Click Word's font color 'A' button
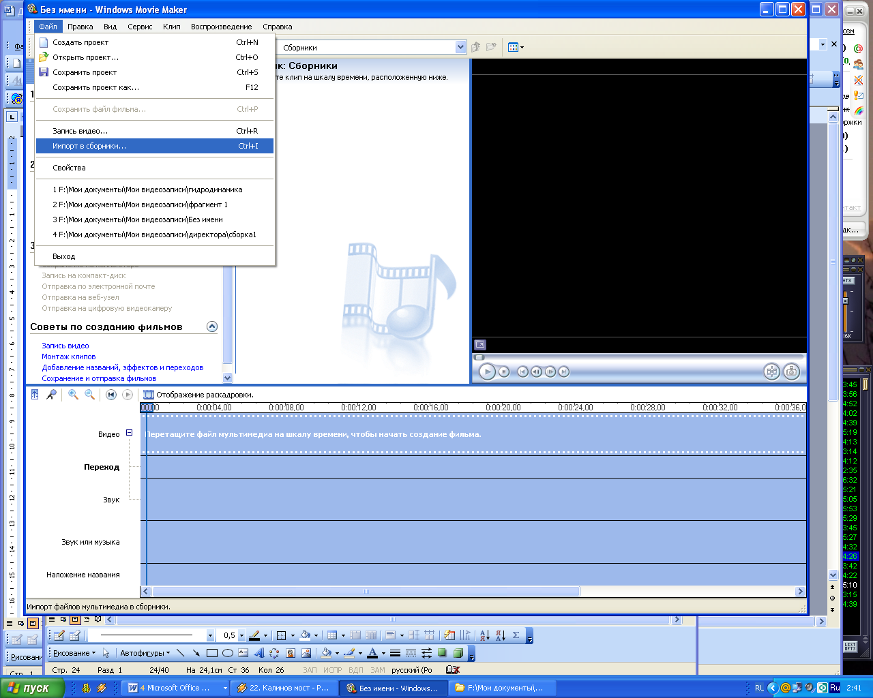873x698 pixels. pos(372,653)
